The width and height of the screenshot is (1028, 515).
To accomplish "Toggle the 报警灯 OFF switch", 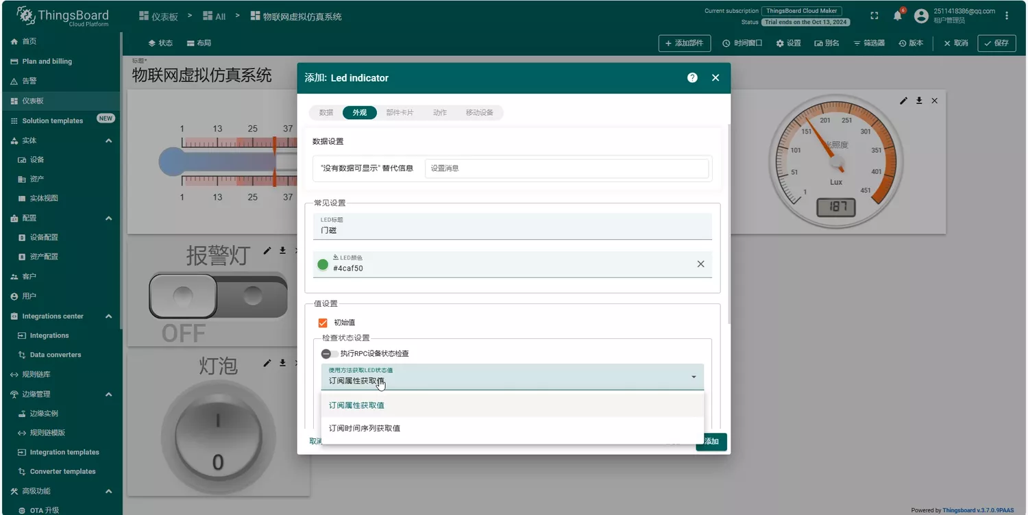I will coord(218,296).
